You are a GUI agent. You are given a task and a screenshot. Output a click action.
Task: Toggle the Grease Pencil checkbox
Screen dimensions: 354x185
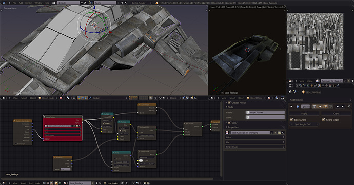click(229, 103)
